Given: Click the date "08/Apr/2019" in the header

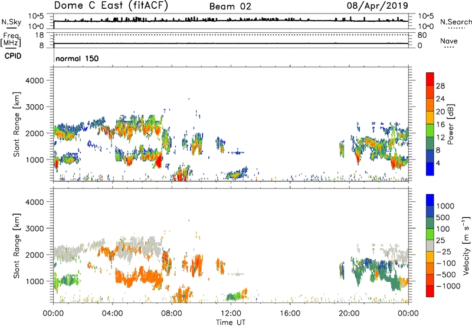Looking at the screenshot, I should click(378, 6).
